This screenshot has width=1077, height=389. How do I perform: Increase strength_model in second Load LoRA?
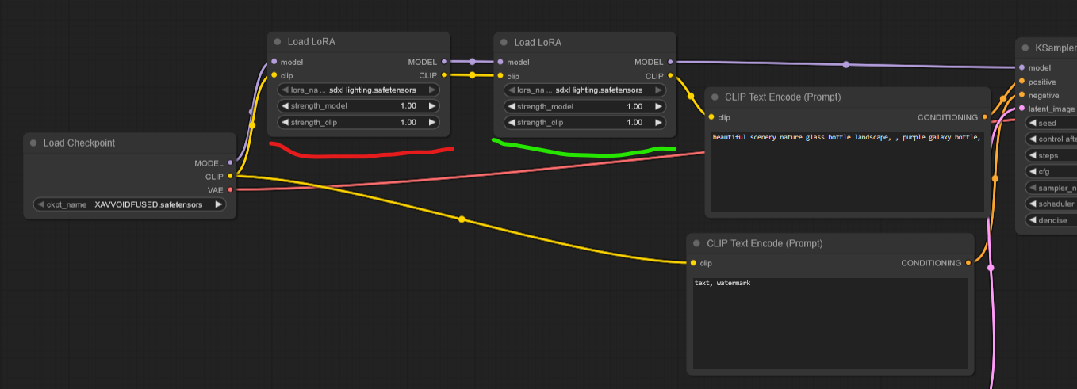[658, 106]
